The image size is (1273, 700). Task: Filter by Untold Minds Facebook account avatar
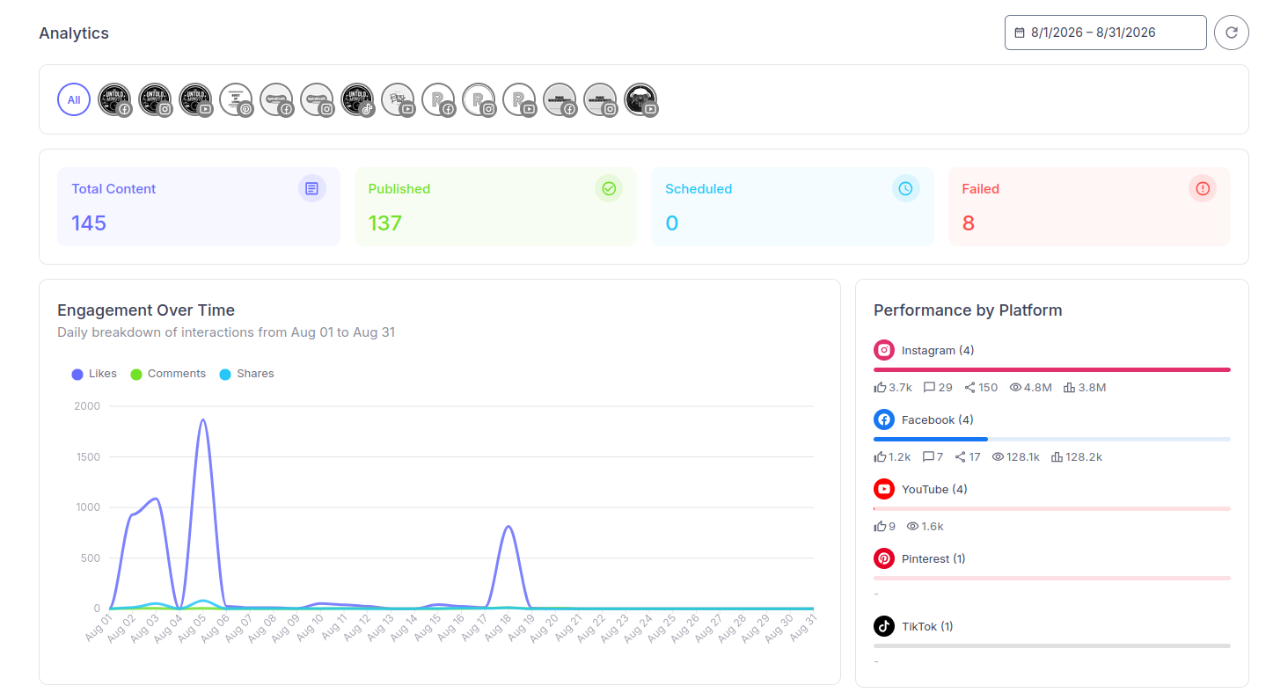click(x=114, y=99)
